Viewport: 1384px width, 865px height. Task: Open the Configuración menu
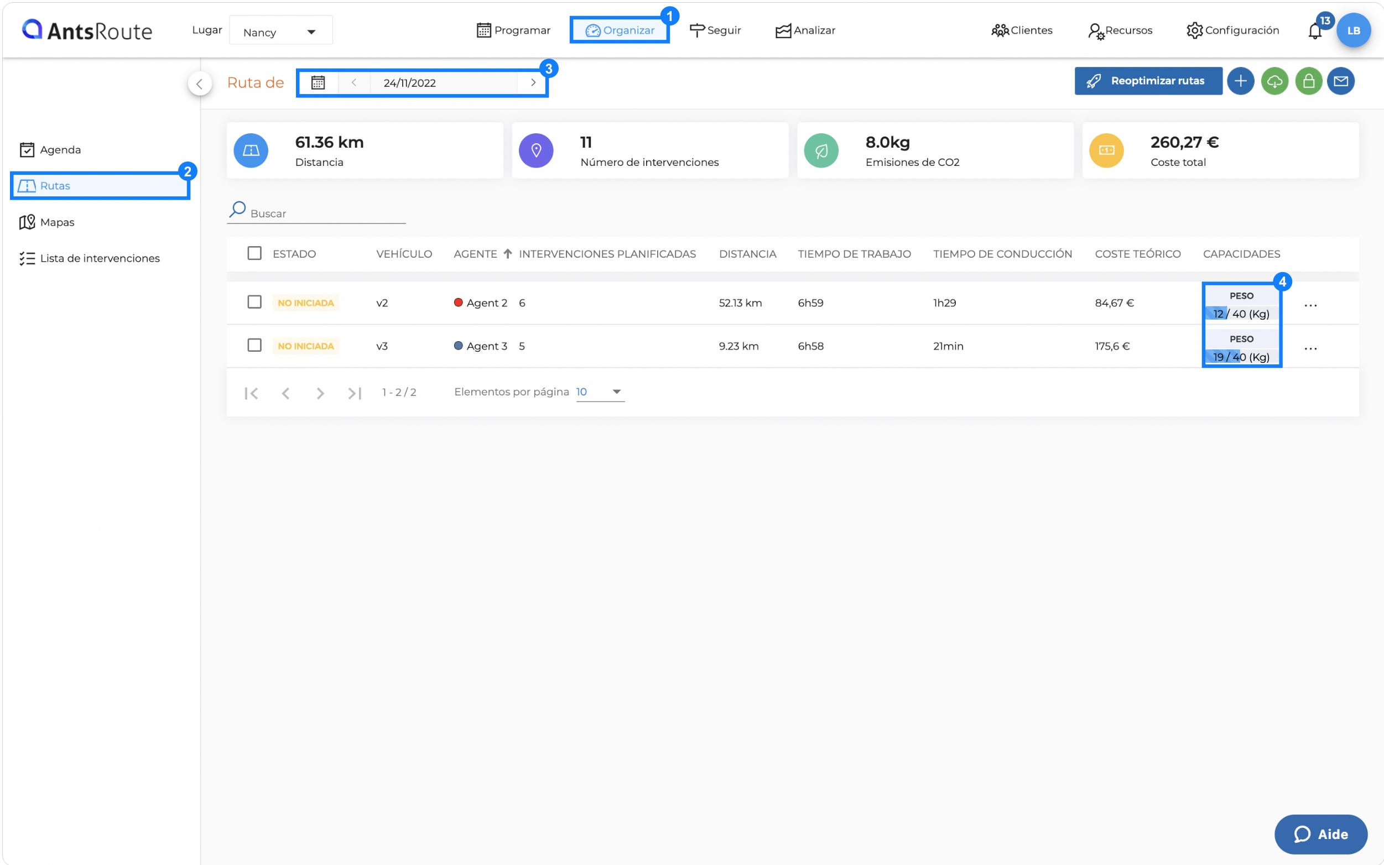(1232, 30)
